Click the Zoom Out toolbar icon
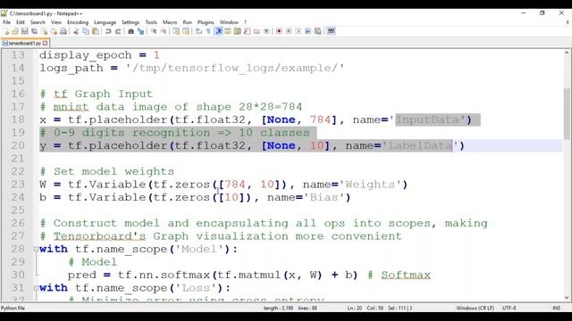This screenshot has height=321, width=572. click(164, 31)
